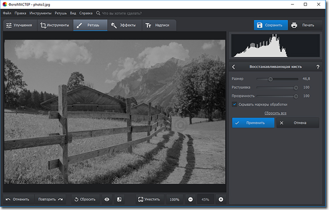Image resolution: width=329 pixels, height=210 pixels.
Task: Click the zoom out minus icon
Action: pyautogui.click(x=190, y=199)
